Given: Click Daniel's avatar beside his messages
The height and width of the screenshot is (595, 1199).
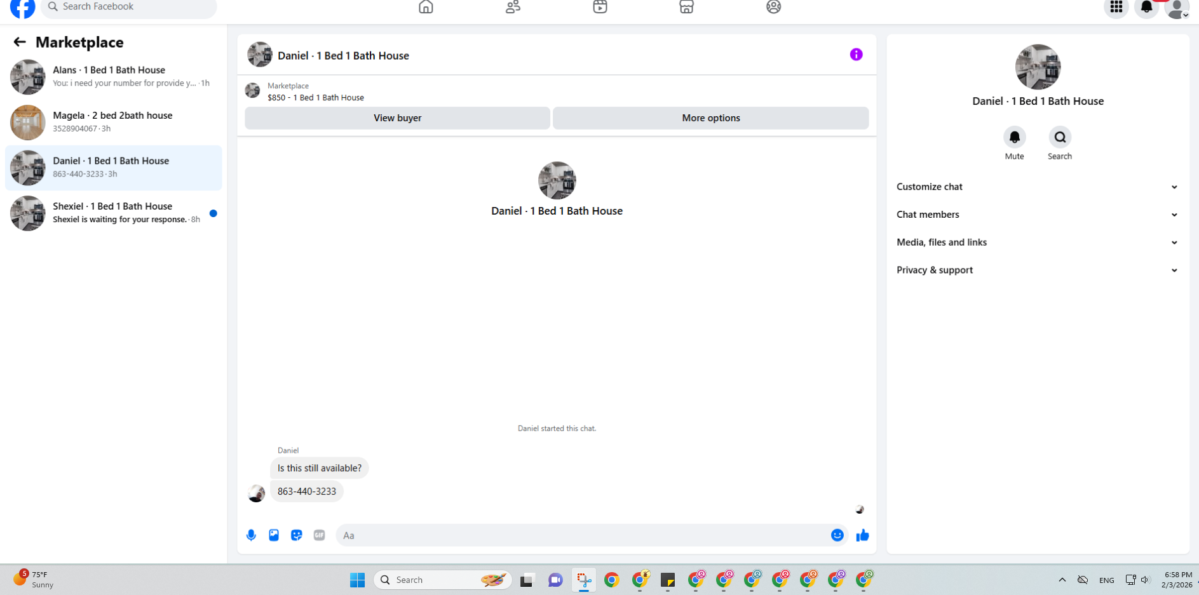Looking at the screenshot, I should click(x=256, y=493).
